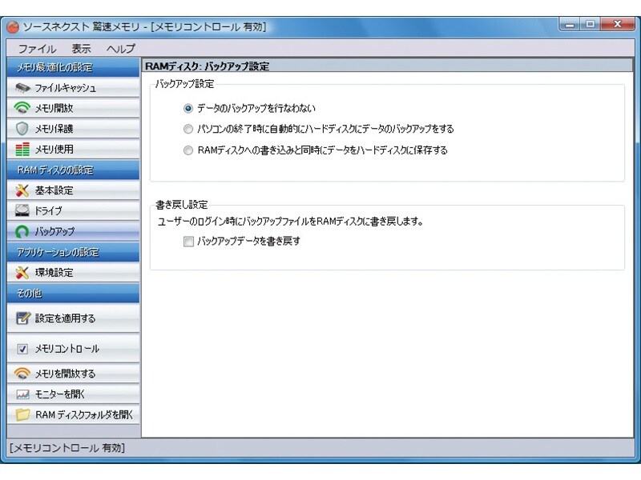This screenshot has height=480, width=641.
Task: Click 設定を適用する label
Action: (x=65, y=318)
